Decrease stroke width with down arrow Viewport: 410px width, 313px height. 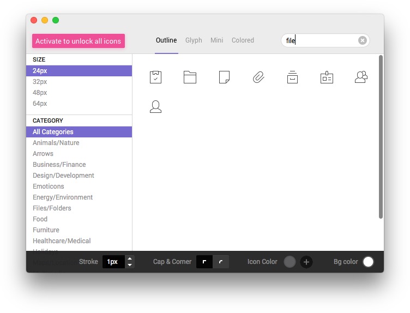pyautogui.click(x=130, y=265)
